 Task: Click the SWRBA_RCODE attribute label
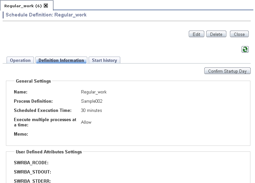pos(31,163)
